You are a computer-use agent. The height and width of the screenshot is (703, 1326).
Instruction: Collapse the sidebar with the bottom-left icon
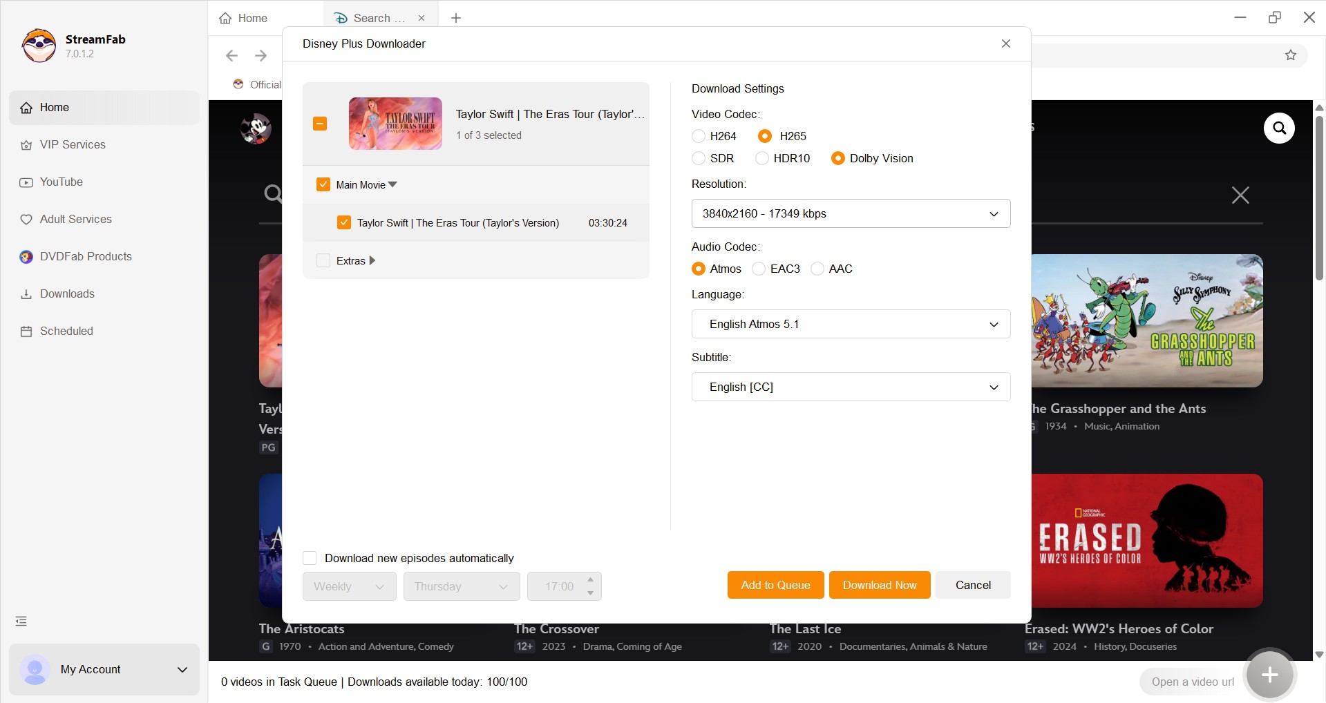point(21,621)
